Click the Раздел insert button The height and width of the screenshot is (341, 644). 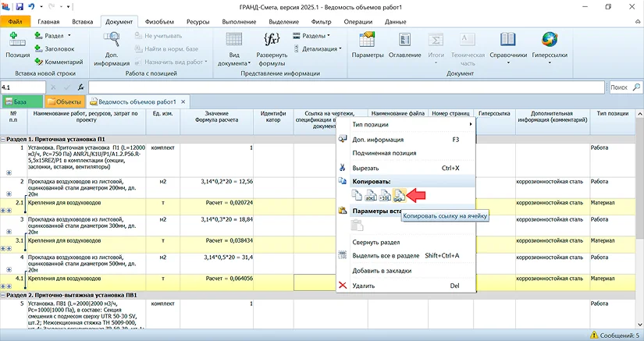pyautogui.click(x=49, y=36)
